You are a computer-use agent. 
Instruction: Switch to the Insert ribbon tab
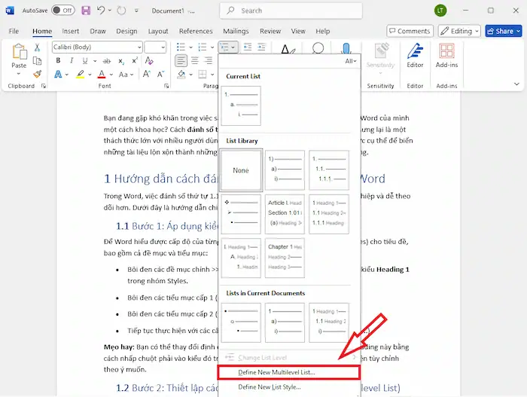(71, 31)
